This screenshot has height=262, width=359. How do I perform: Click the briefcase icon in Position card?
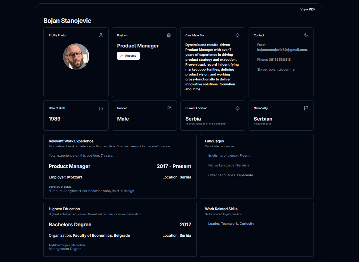coord(169,35)
